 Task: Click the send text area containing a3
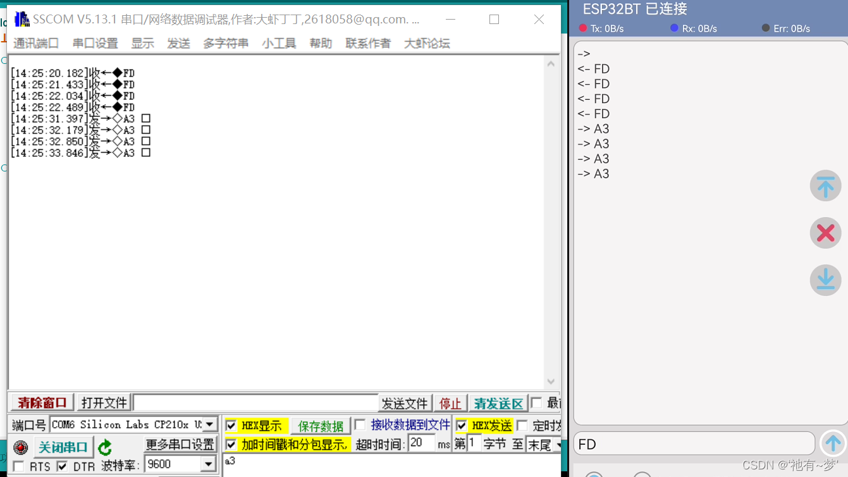[x=391, y=466]
